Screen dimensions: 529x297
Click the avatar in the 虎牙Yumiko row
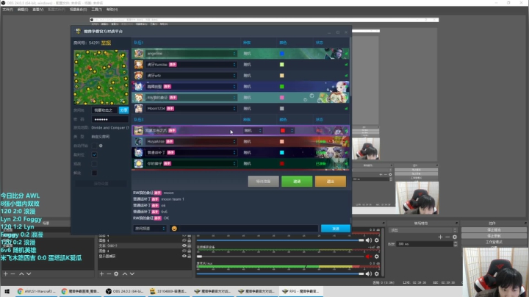pyautogui.click(x=139, y=65)
